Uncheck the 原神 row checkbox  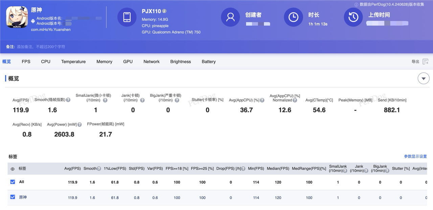point(13,197)
